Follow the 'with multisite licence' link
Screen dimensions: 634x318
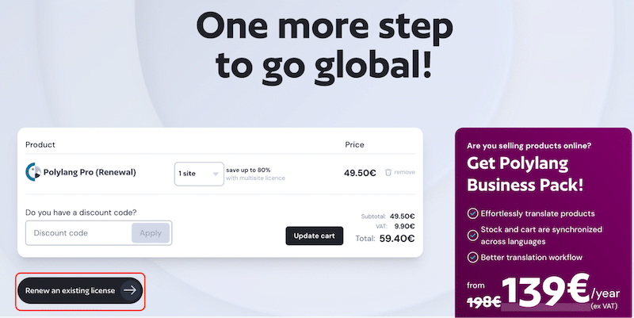(255, 178)
